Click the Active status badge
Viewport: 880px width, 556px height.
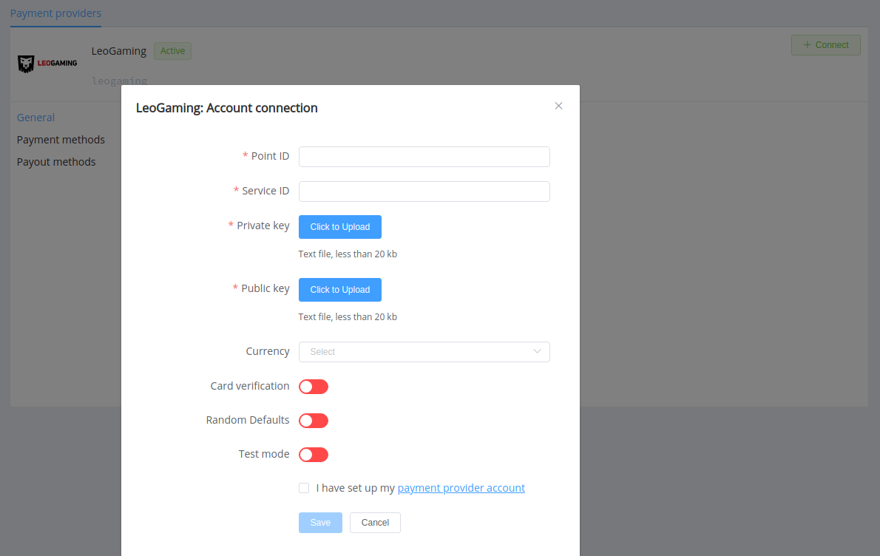(173, 51)
